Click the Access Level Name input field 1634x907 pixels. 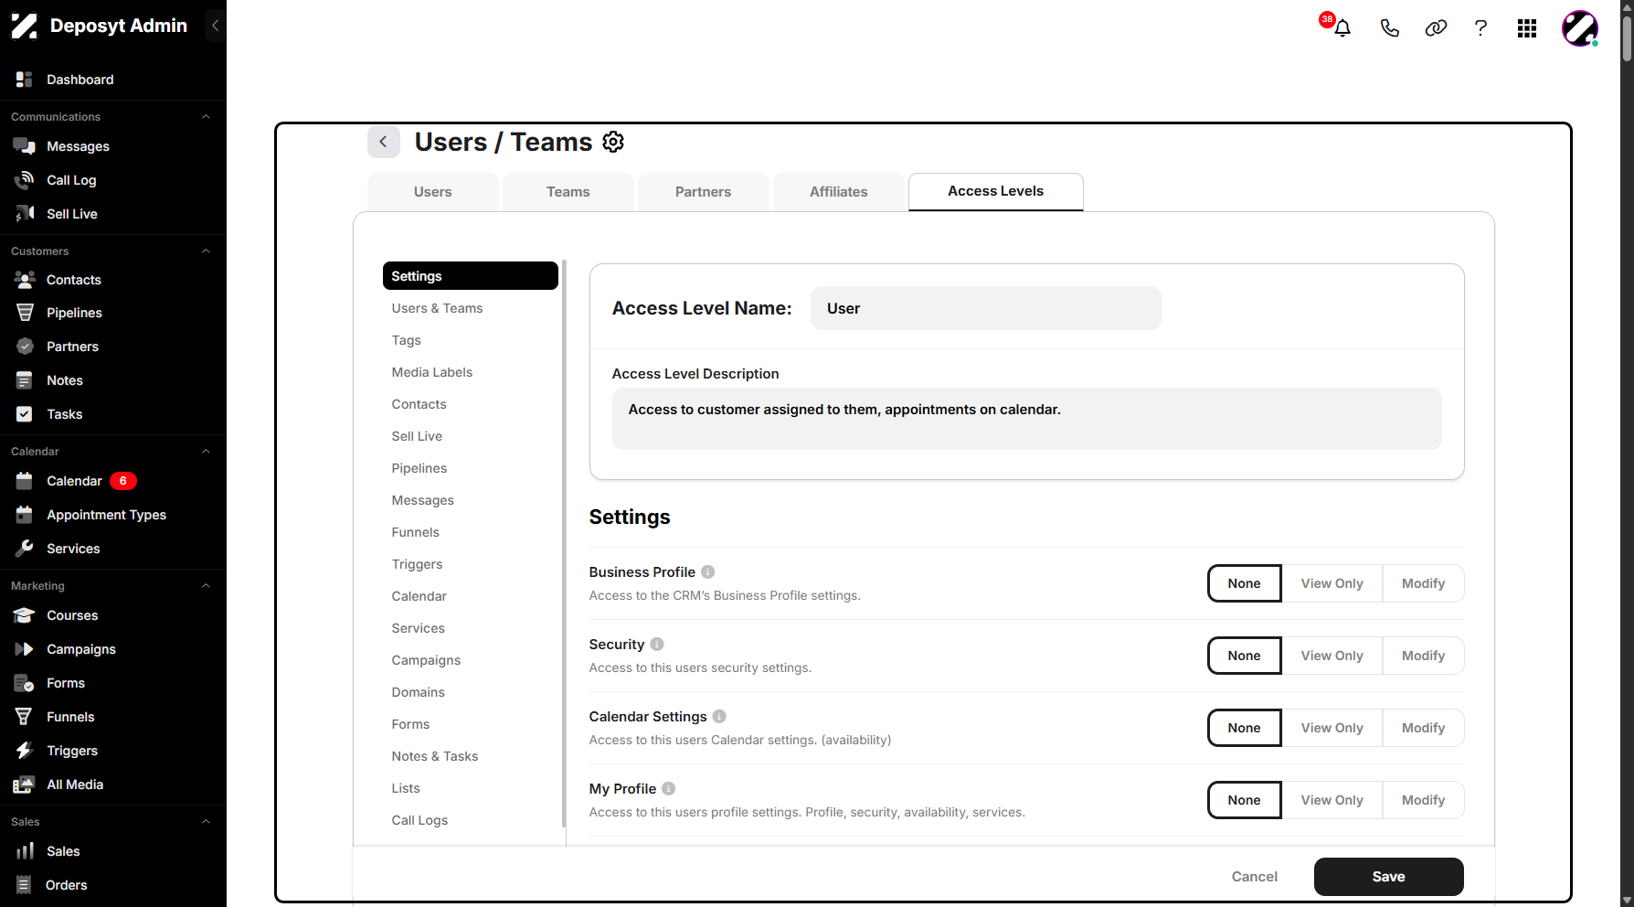tap(985, 308)
